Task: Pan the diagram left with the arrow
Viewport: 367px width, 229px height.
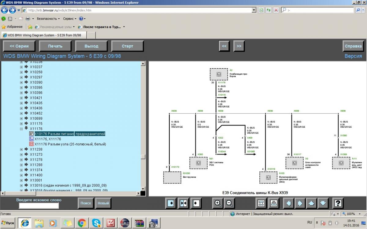Action: pyautogui.click(x=288, y=203)
